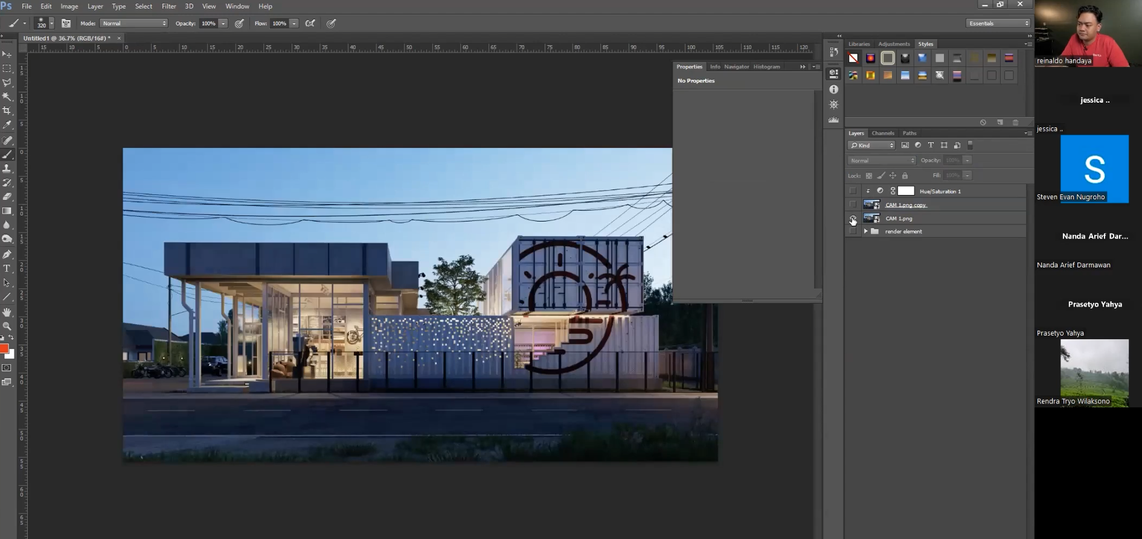Select the Clone Stamp tool
This screenshot has width=1142, height=539.
(7, 168)
